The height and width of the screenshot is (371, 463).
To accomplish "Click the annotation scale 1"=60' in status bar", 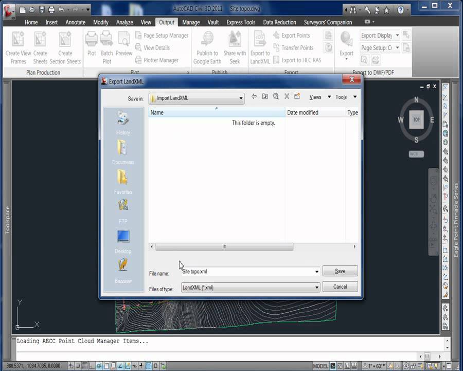I will coord(374,366).
